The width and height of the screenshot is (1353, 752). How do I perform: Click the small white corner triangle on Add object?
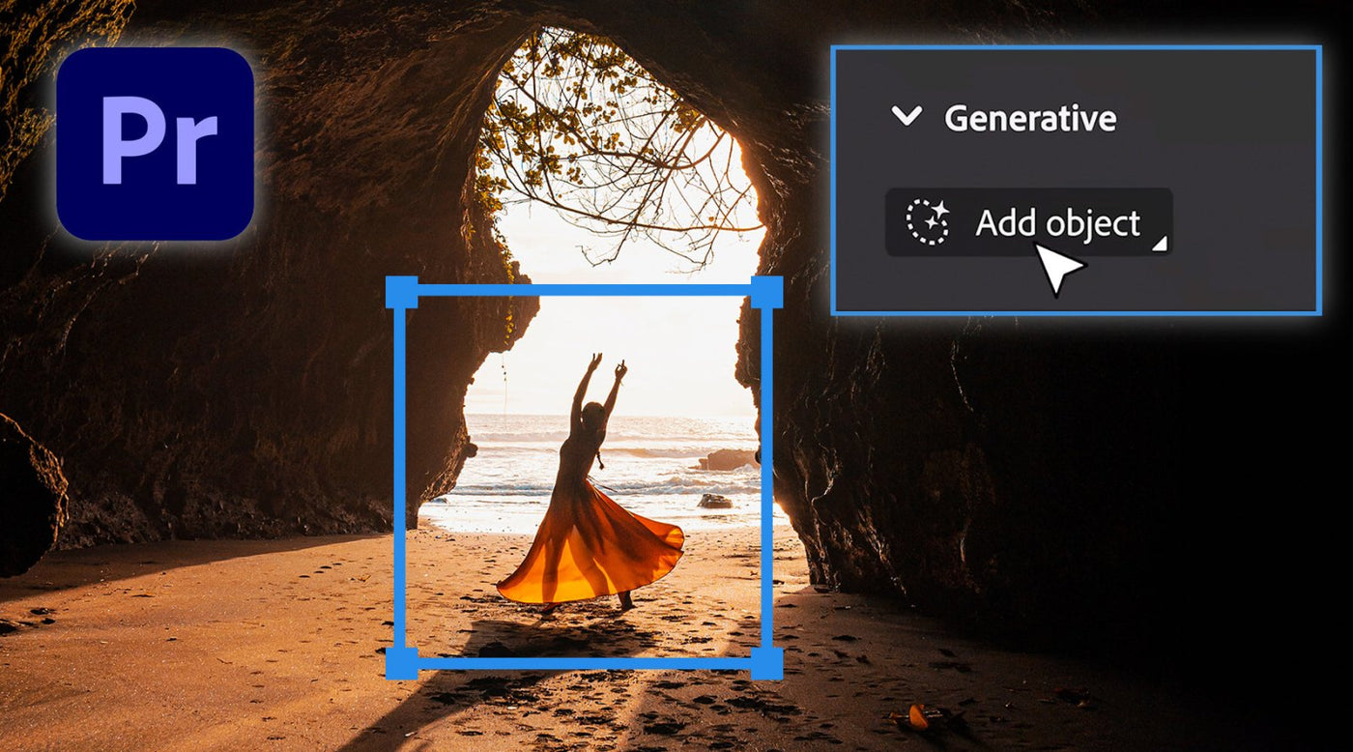click(x=1162, y=242)
